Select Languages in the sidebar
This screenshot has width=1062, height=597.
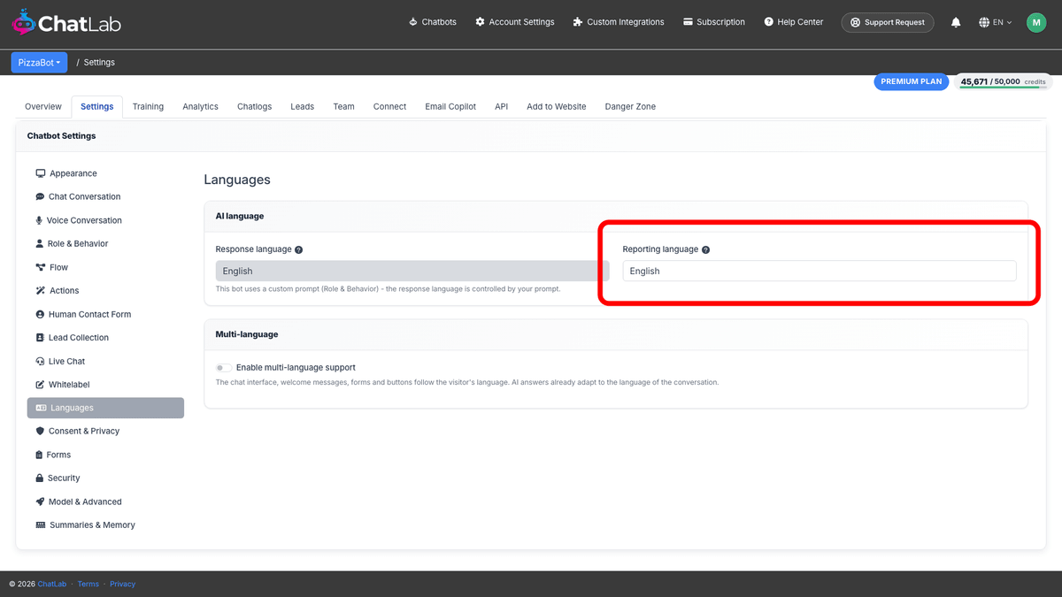click(105, 408)
